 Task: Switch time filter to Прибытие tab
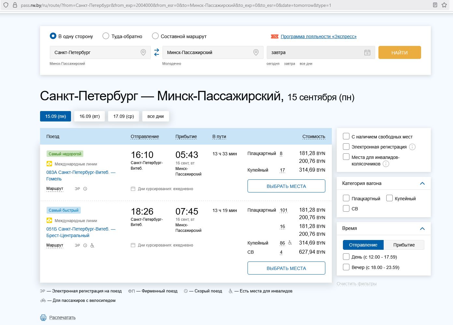(404, 245)
